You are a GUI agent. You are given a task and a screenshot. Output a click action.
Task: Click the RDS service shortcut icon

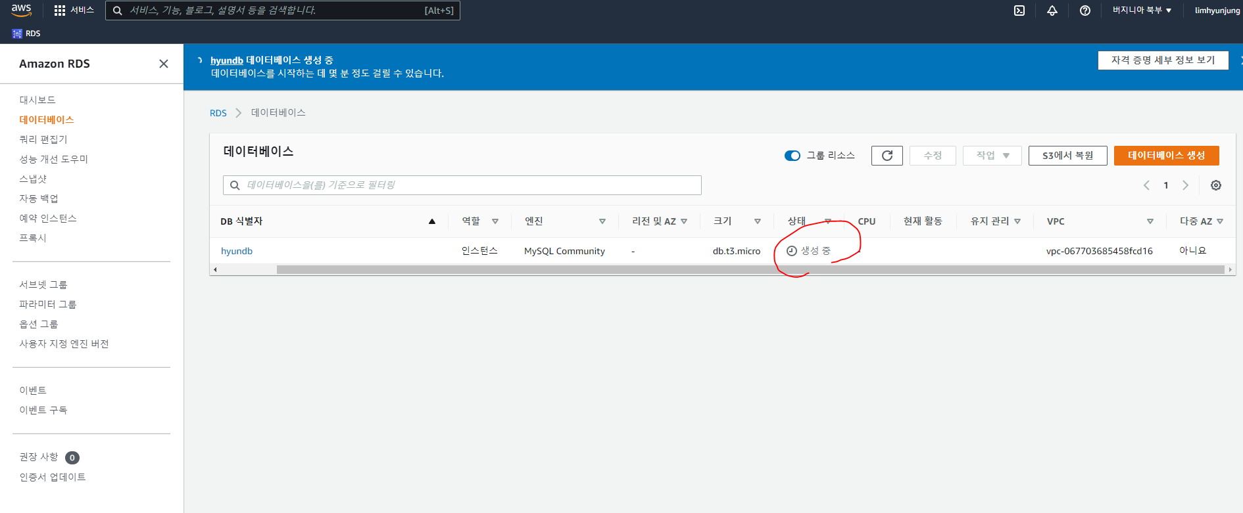17,33
